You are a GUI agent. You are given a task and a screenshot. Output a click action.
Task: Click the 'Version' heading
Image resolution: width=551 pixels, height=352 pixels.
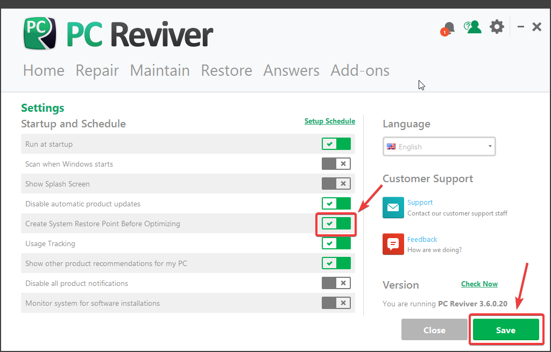click(400, 285)
